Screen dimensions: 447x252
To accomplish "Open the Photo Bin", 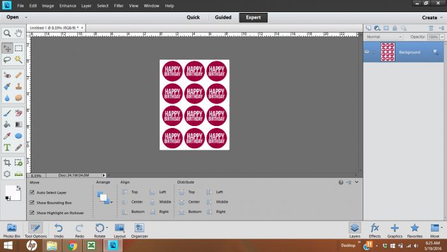I will 11,231.
